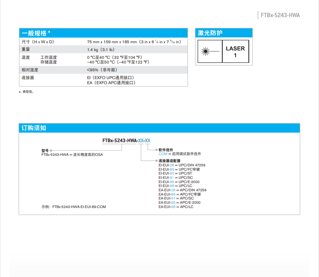Click the 尺寸 (H x W x D) row label
Screen dimensions: 319x277
point(38,42)
